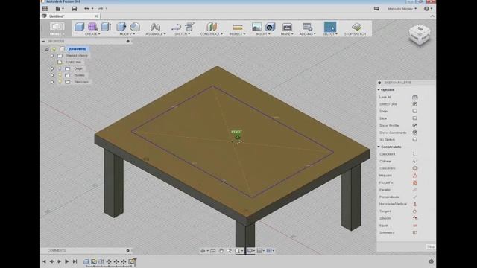
Task: Click the Create Form purple icon
Action: pos(92,27)
